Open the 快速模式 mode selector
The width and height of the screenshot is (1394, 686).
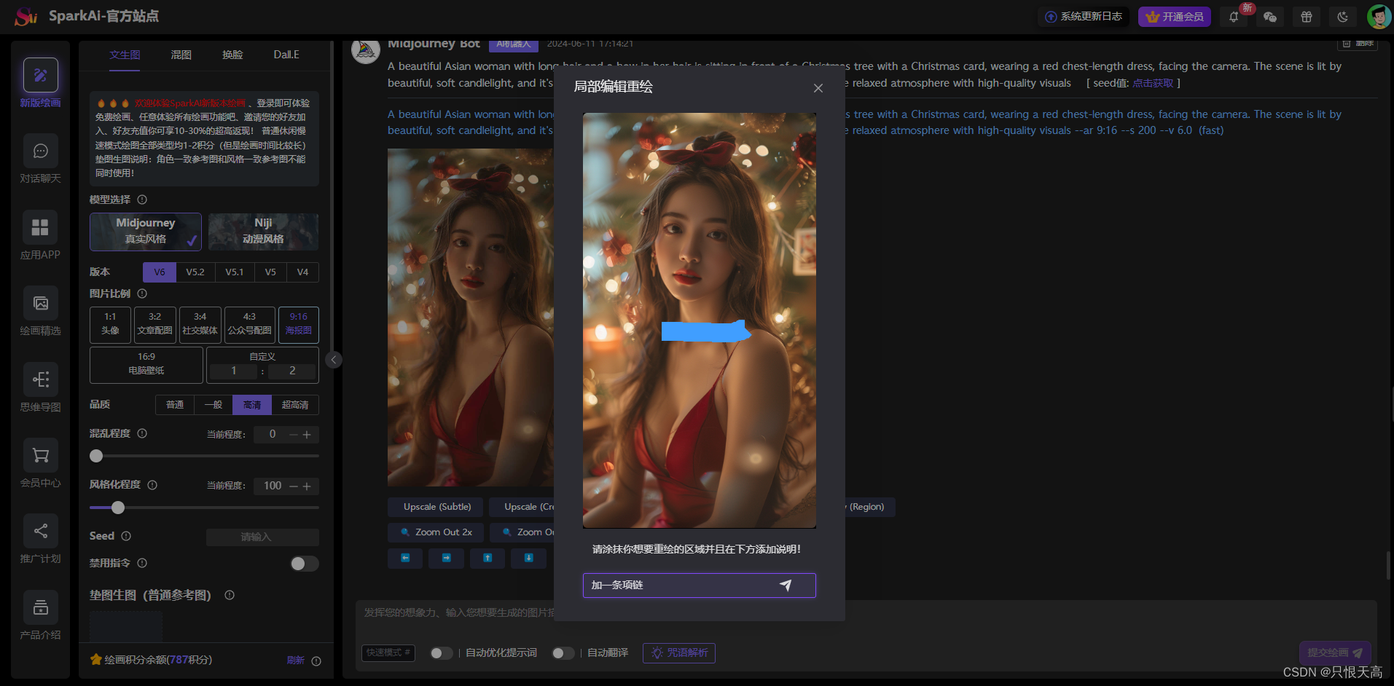point(388,653)
